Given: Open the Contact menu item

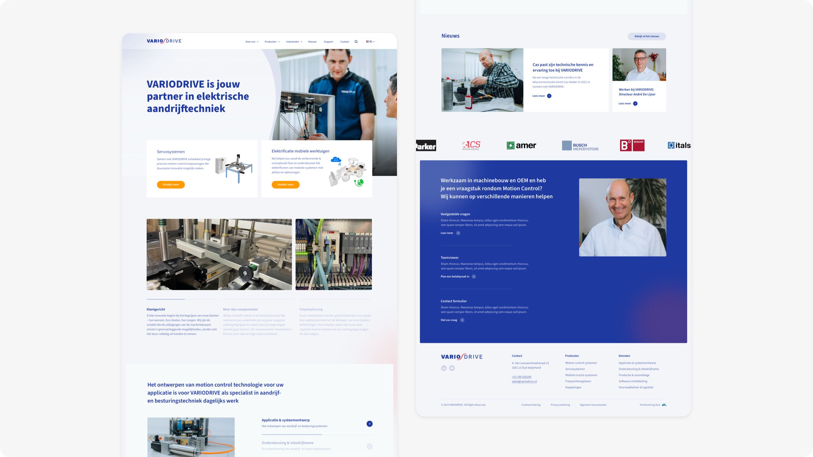Looking at the screenshot, I should click(x=345, y=42).
